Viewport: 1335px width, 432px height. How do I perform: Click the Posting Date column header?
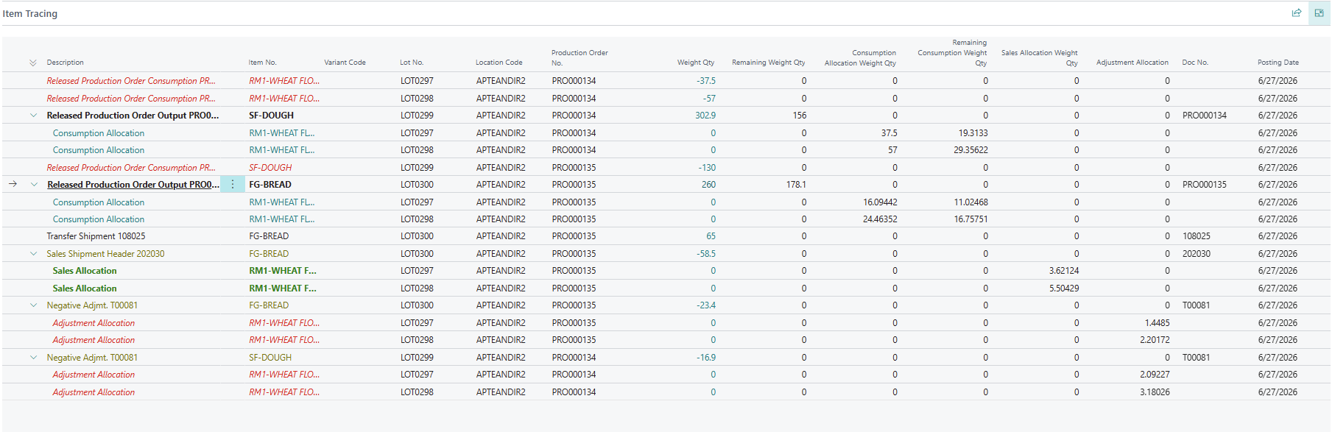click(x=1278, y=63)
